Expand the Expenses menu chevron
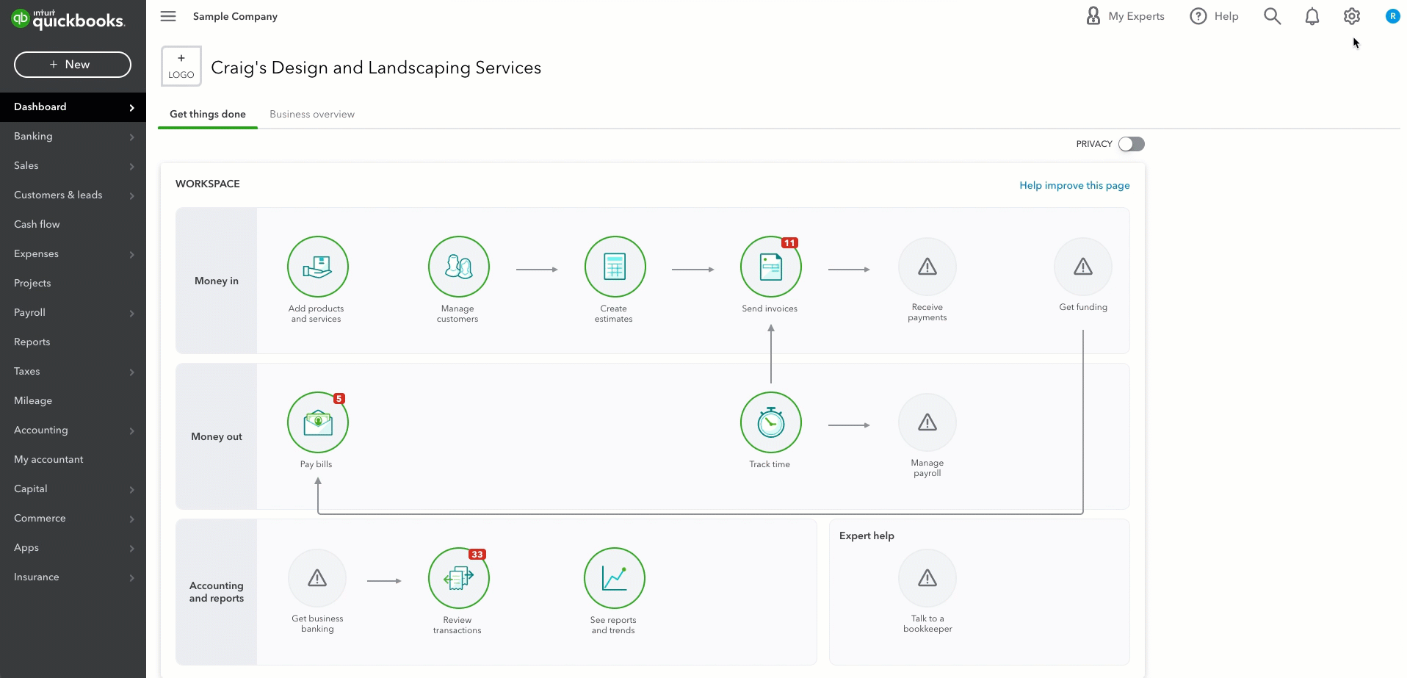This screenshot has height=678, width=1407. click(132, 254)
